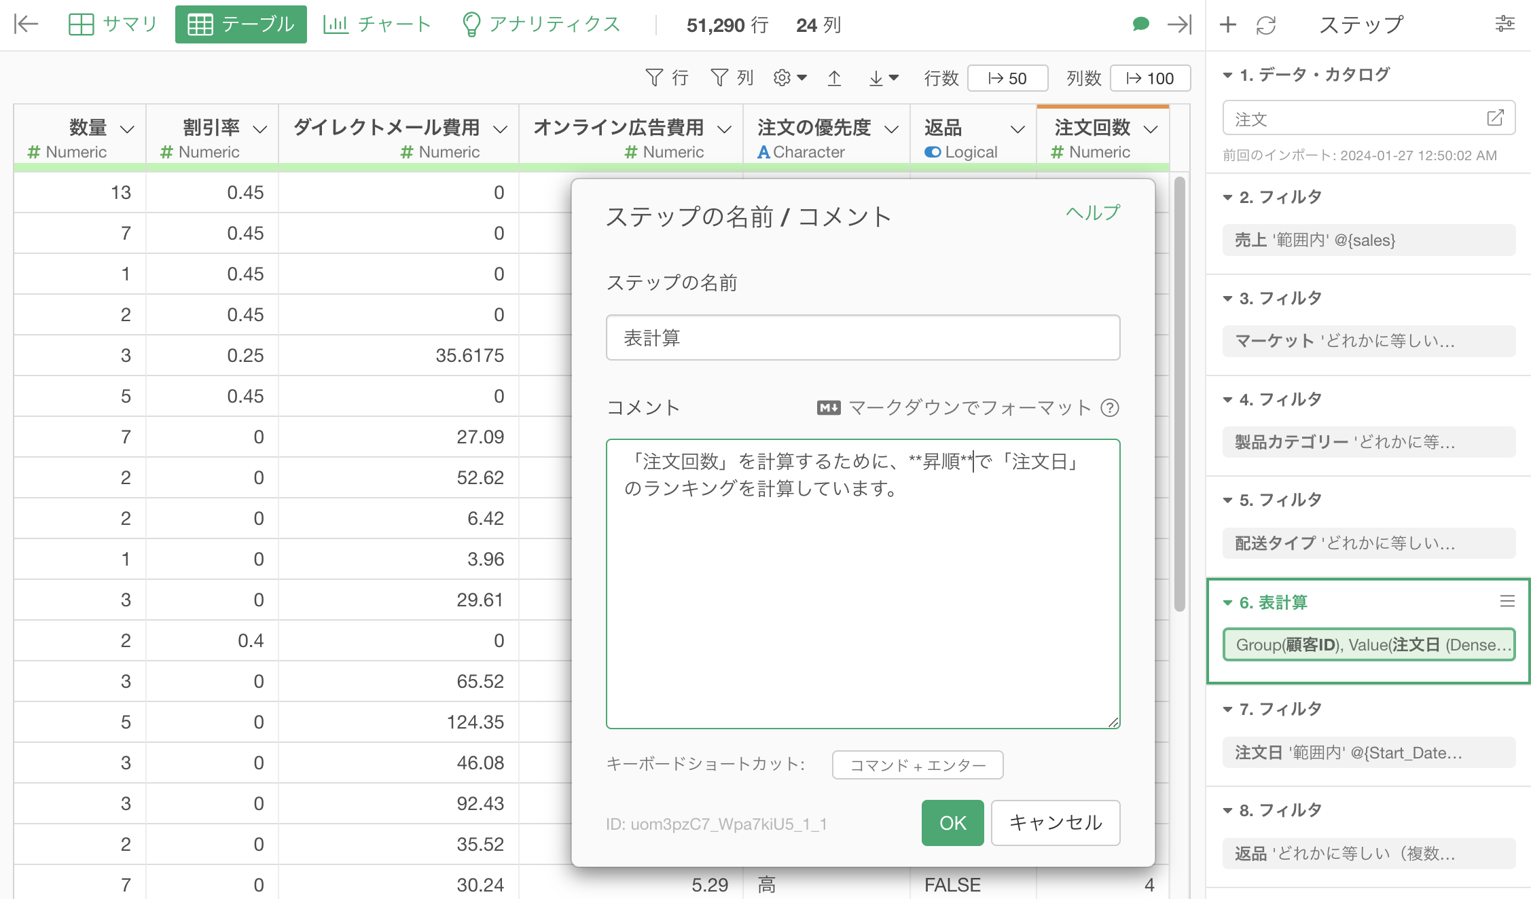Screen dimensions: 1531x899
Task: Select the 製品カテゴリー filter step
Action: coord(1369,442)
